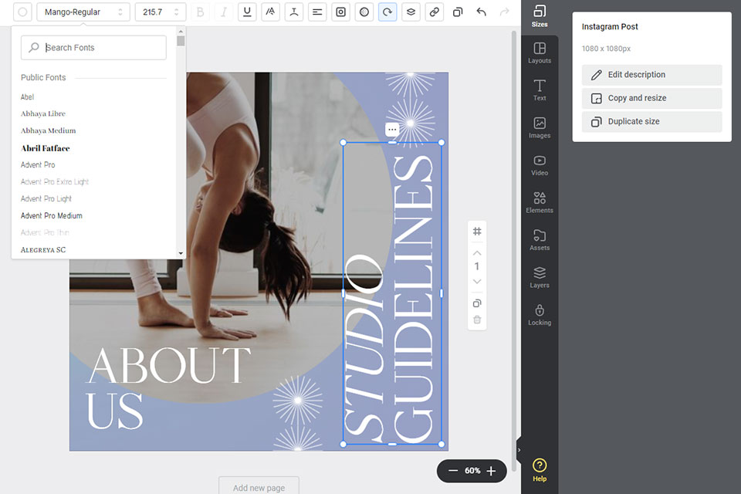Undo the last action
The width and height of the screenshot is (741, 494).
(482, 12)
